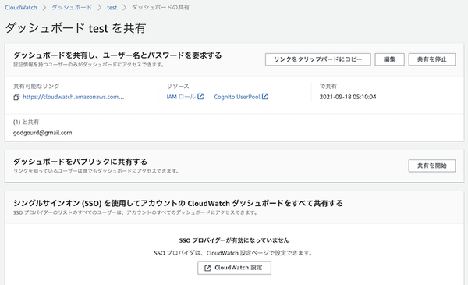Open the CloudWatch 設定 button
Screen dimensions: 468x285
(x=234, y=268)
